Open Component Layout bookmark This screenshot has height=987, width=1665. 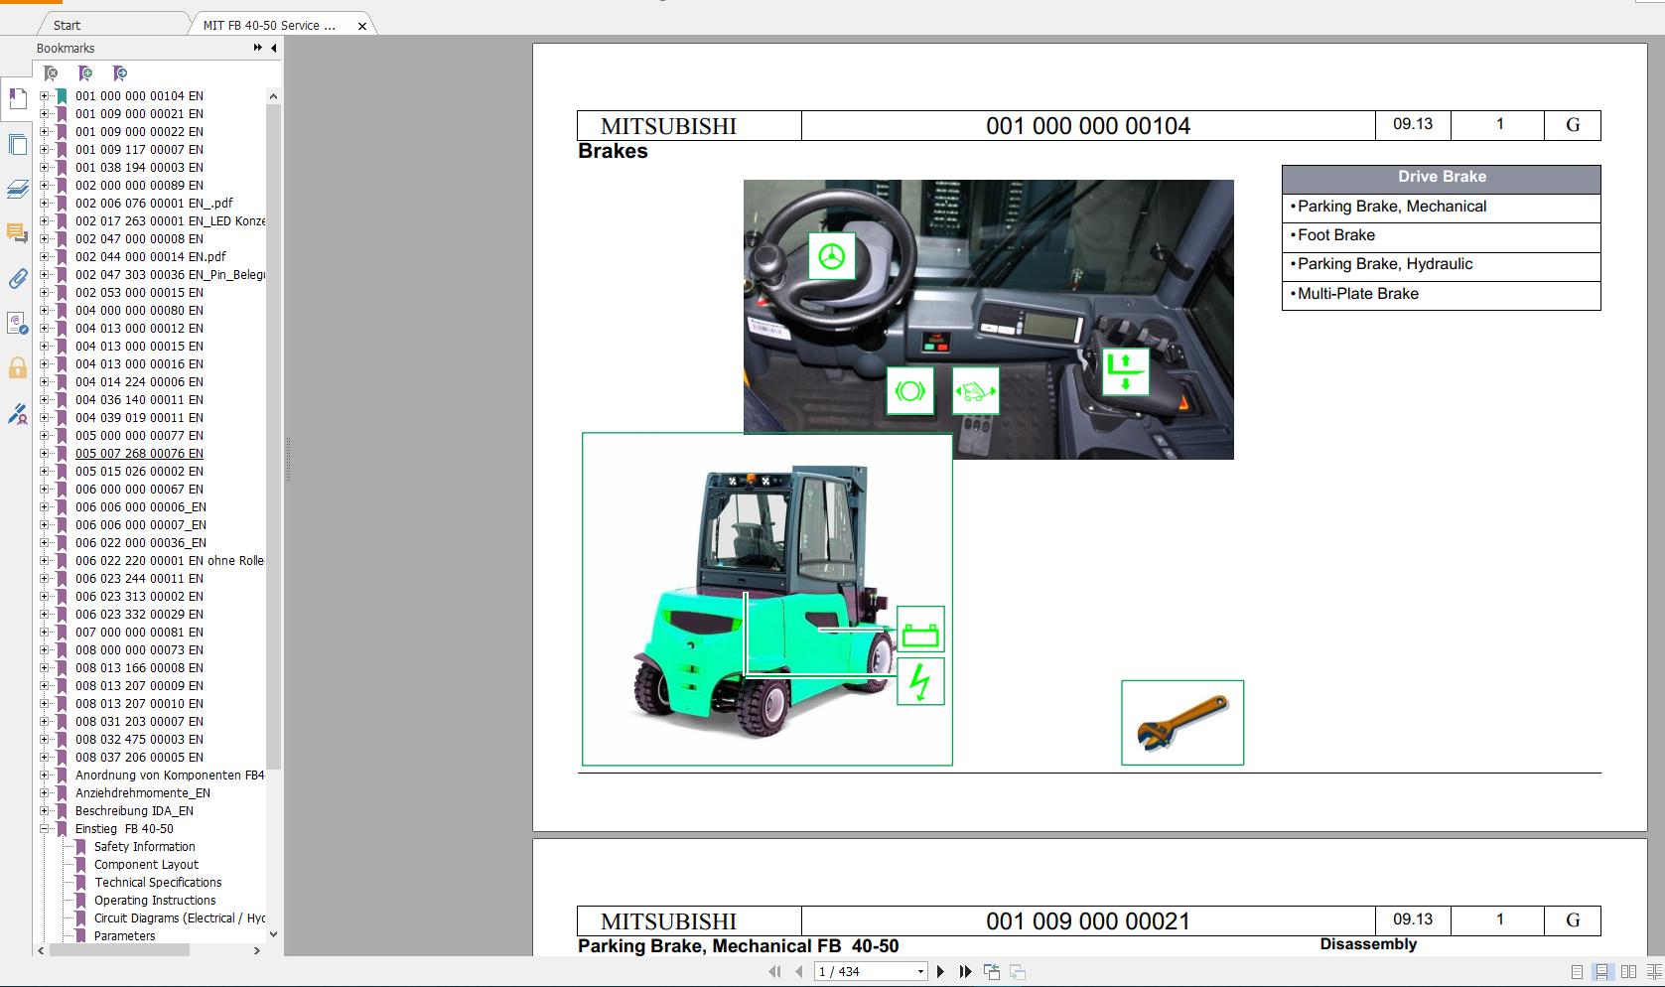(146, 865)
